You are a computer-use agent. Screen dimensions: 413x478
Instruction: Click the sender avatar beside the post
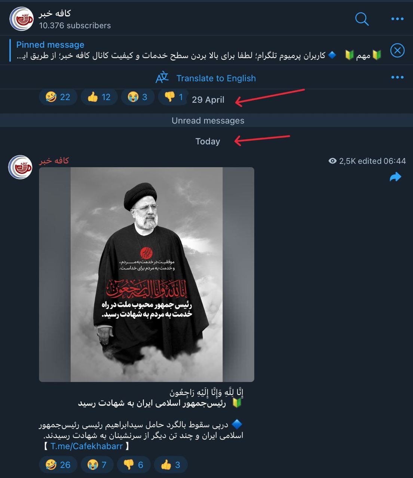click(x=21, y=167)
